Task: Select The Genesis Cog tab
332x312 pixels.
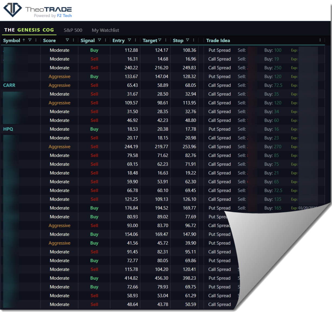Action: [29, 30]
